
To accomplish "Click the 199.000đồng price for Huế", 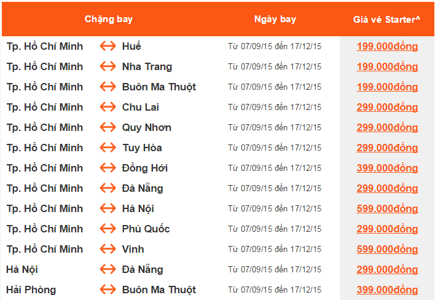I will pos(387,46).
